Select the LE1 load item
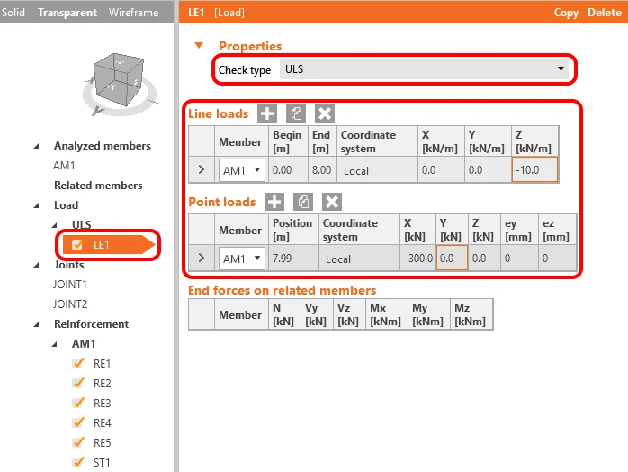 tap(108, 245)
